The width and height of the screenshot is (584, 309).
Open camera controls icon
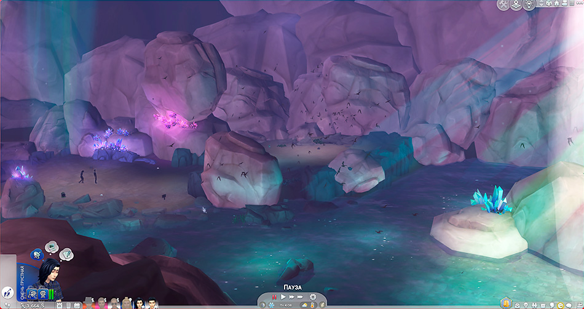tap(565, 3)
